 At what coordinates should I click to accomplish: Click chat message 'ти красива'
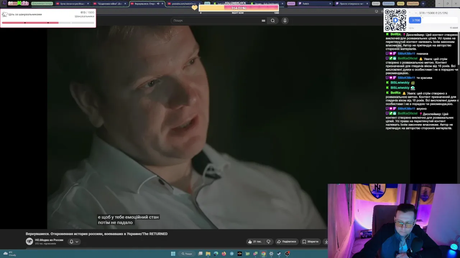point(424,78)
